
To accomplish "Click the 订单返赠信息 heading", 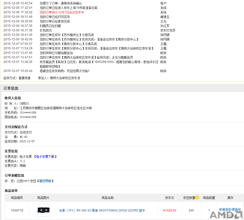I will click(14, 176).
